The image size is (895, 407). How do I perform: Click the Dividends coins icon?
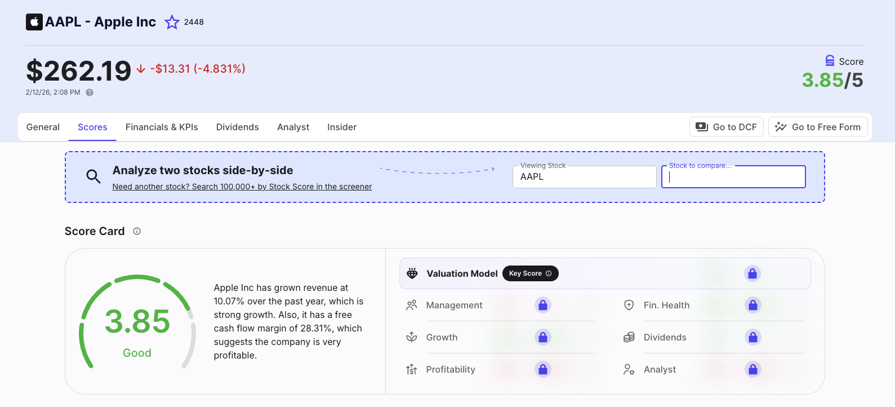[629, 337]
